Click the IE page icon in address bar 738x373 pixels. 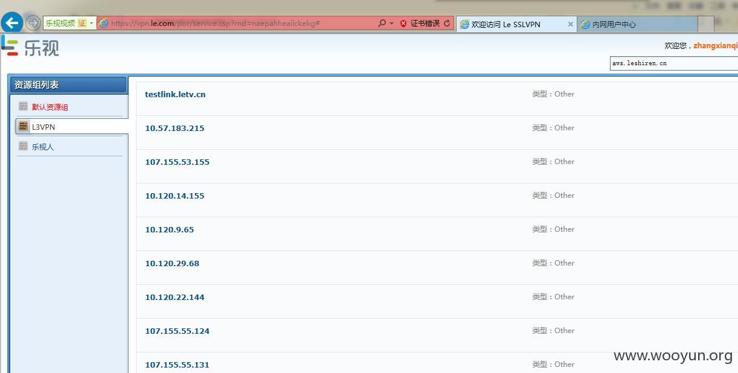click(104, 24)
